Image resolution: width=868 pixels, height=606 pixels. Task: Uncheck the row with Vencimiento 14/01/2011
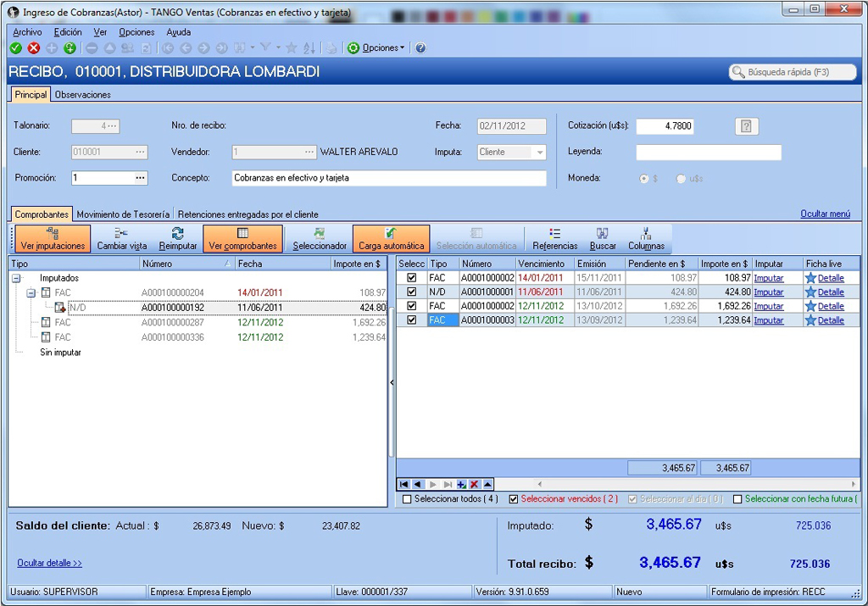(411, 278)
